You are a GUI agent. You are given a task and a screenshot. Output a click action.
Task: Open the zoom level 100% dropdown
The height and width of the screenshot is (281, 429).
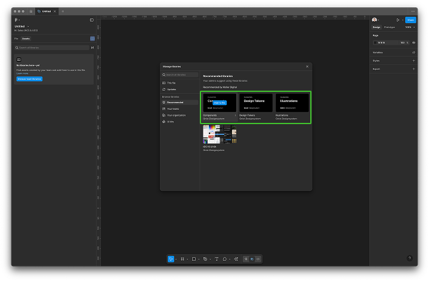[x=409, y=27]
